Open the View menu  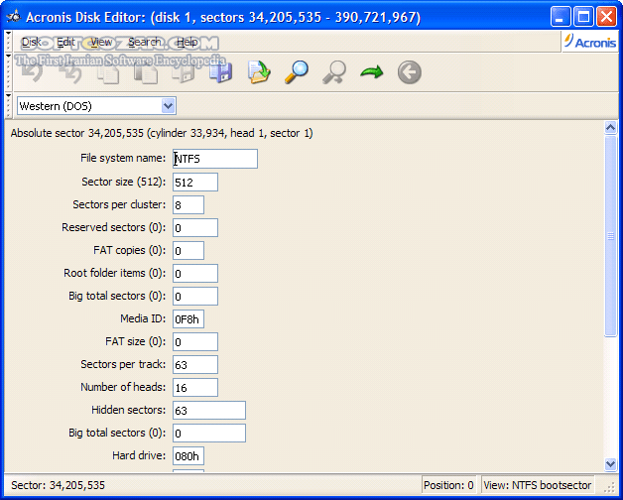(100, 42)
